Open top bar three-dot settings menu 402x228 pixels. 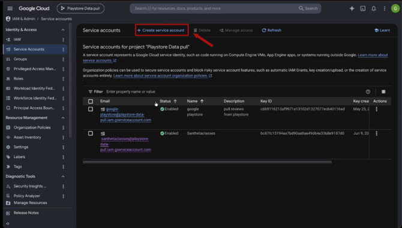[385, 8]
